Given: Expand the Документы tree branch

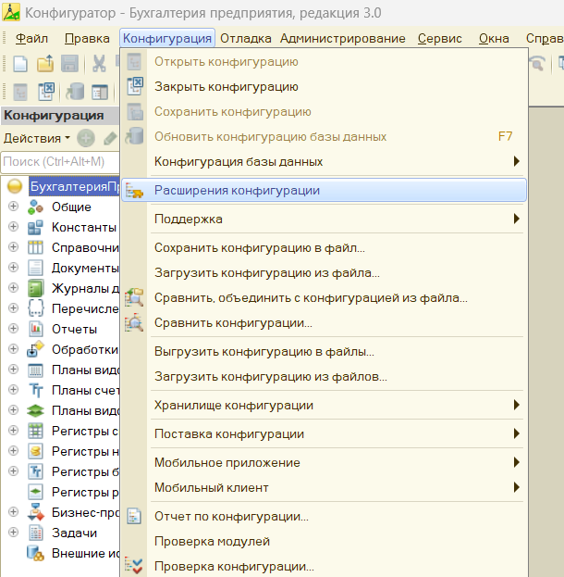Looking at the screenshot, I should pos(13,268).
